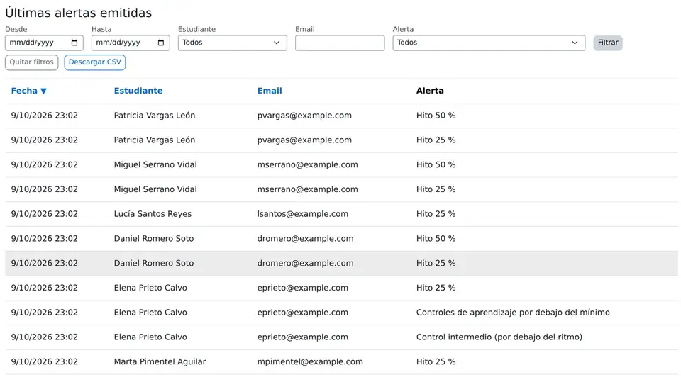Download data with Descargar CSV button
Image resolution: width=681 pixels, height=382 pixels.
(x=94, y=62)
